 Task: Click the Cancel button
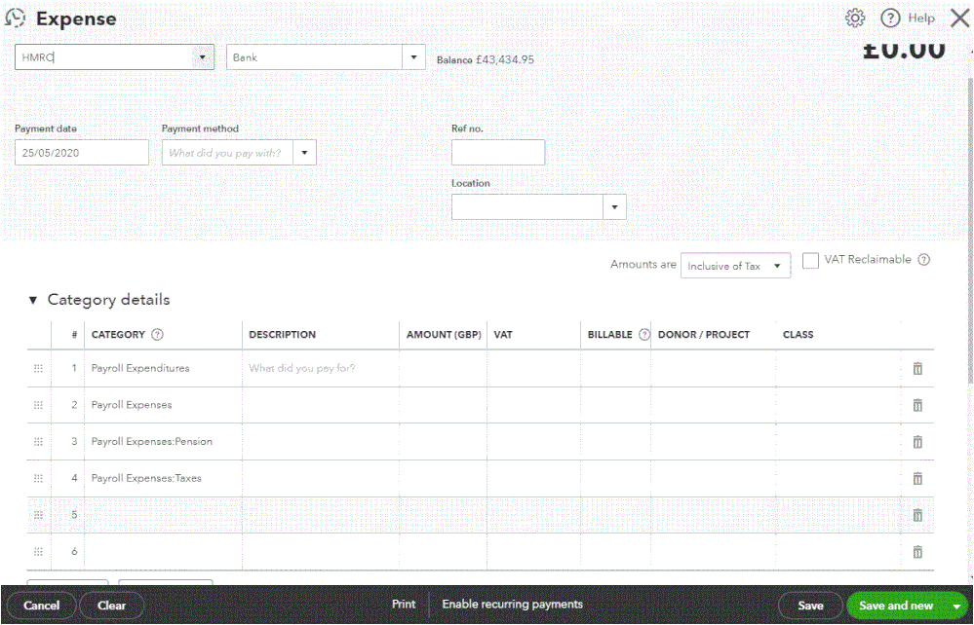(x=42, y=606)
